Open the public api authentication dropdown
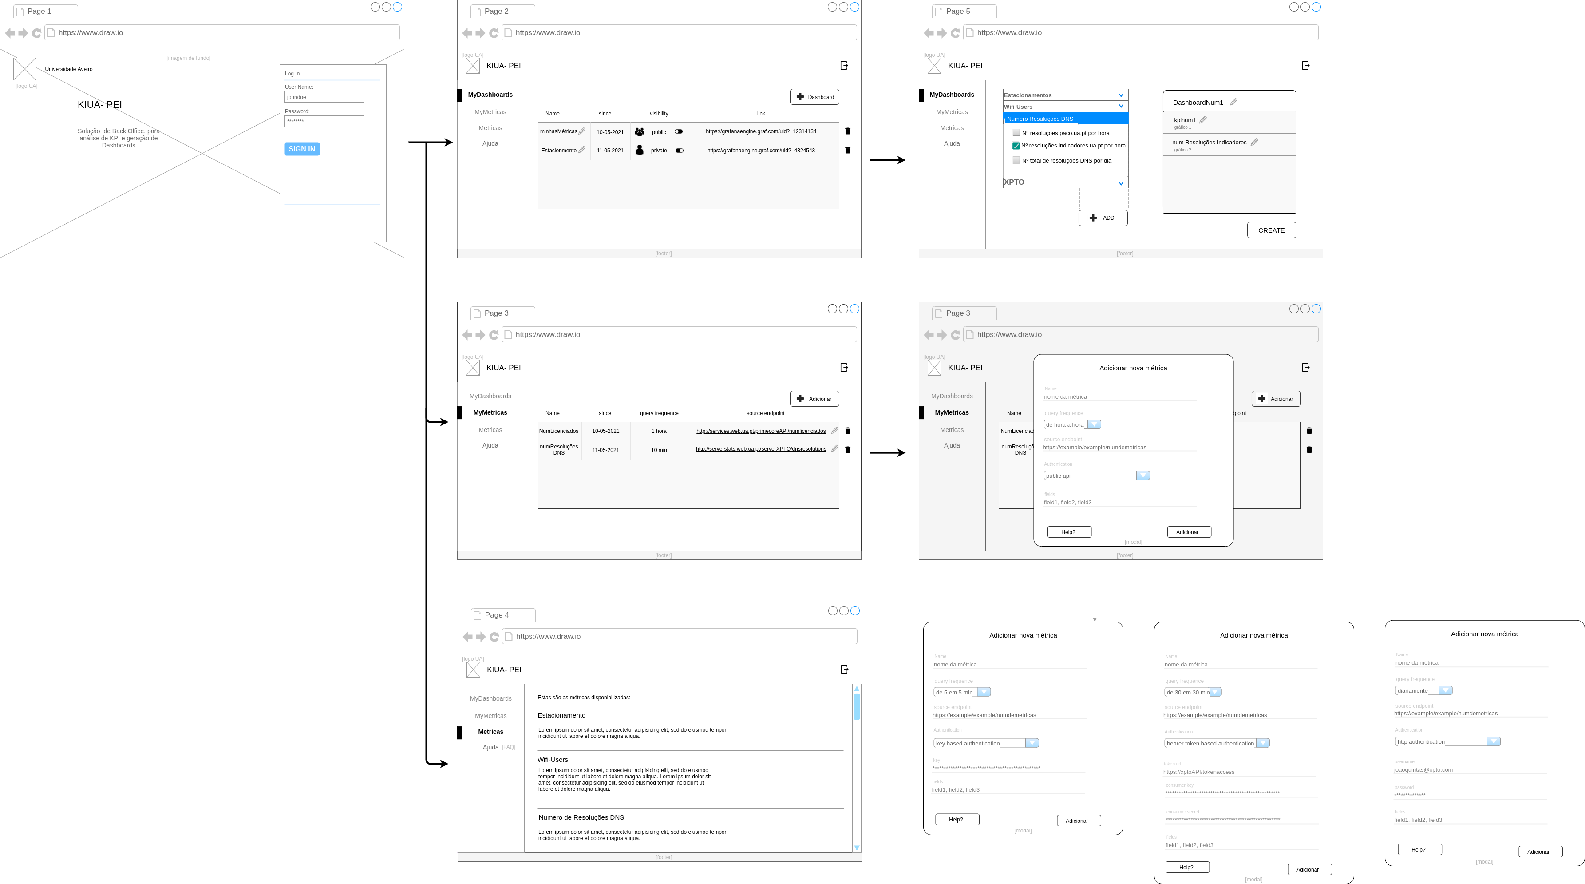 click(1142, 475)
